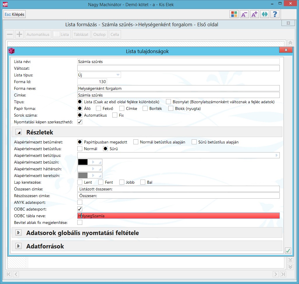This screenshot has height=284, width=299.
Task: Toggle Nyomtatási képen szerkeszthető checkbox
Action: click(x=80, y=122)
